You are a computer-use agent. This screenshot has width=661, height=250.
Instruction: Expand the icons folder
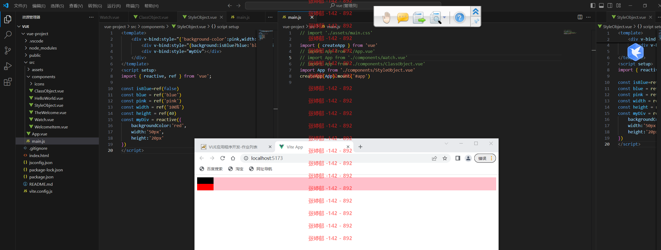(x=31, y=84)
